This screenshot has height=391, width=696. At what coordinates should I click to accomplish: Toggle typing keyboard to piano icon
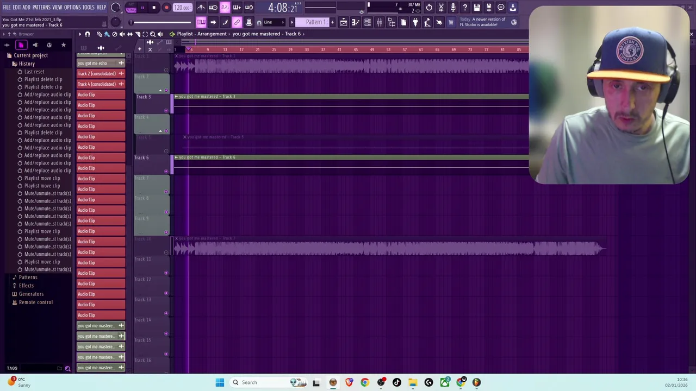pos(201,22)
